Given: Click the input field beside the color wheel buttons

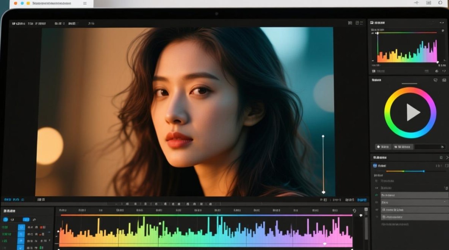Looking at the screenshot, I should point(430,147).
